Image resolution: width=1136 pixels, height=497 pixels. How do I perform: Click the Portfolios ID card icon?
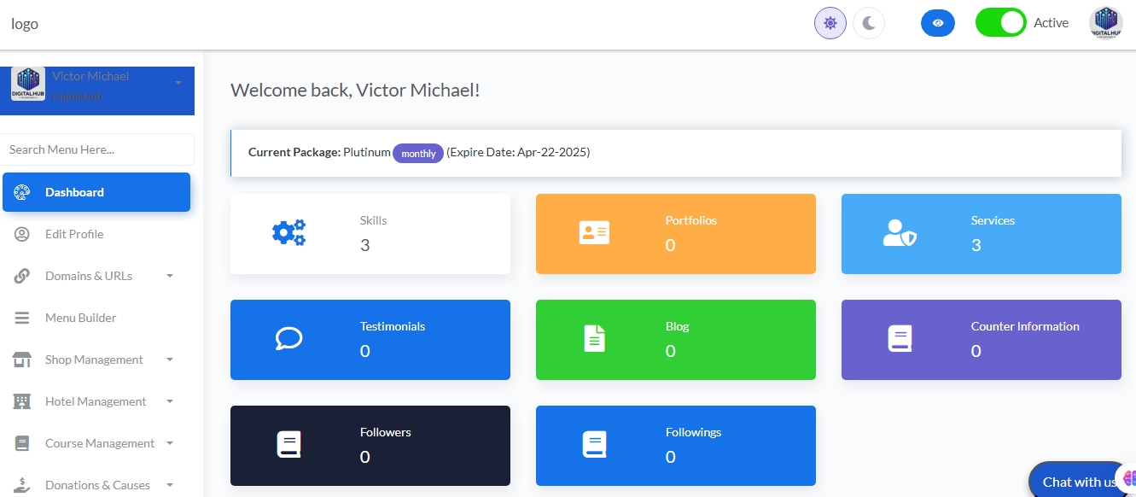(x=594, y=233)
